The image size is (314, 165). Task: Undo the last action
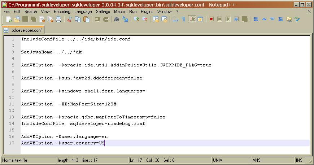[x=97, y=19]
